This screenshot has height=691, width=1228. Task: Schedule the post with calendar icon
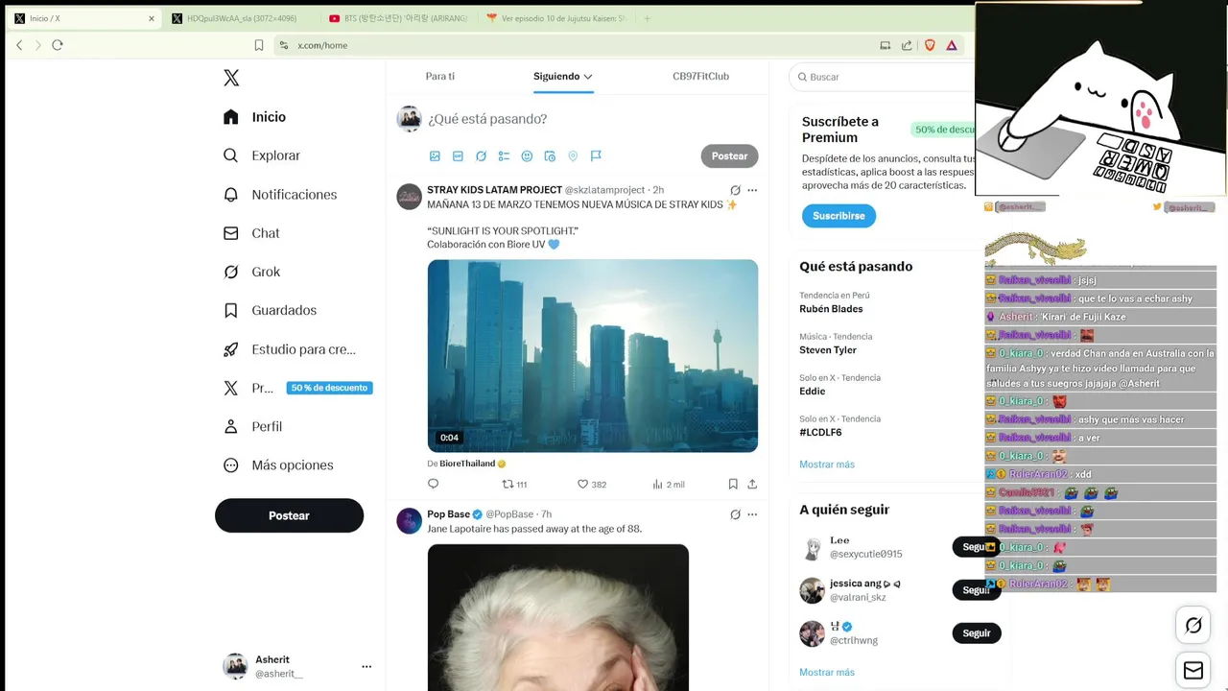click(x=550, y=156)
